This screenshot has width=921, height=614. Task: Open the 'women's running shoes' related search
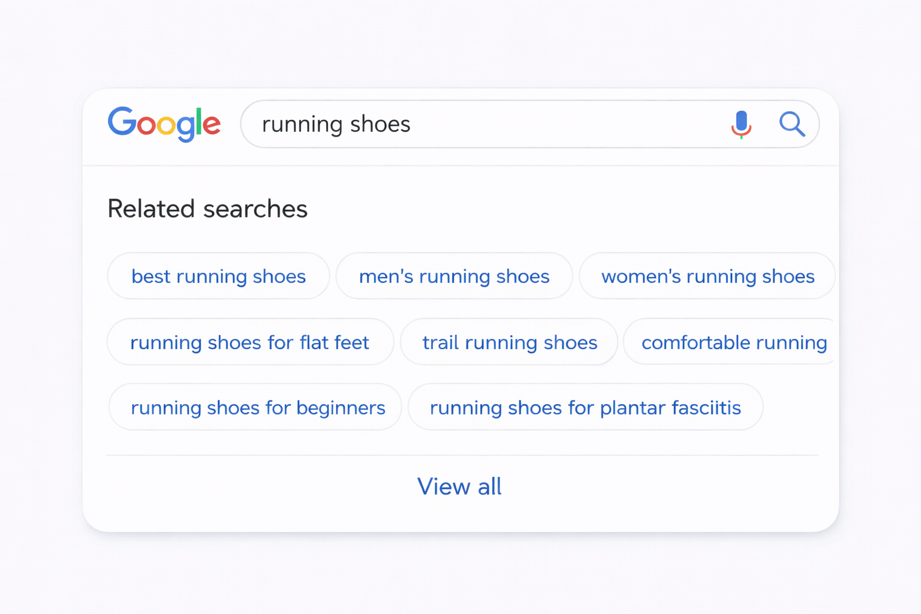pos(707,276)
